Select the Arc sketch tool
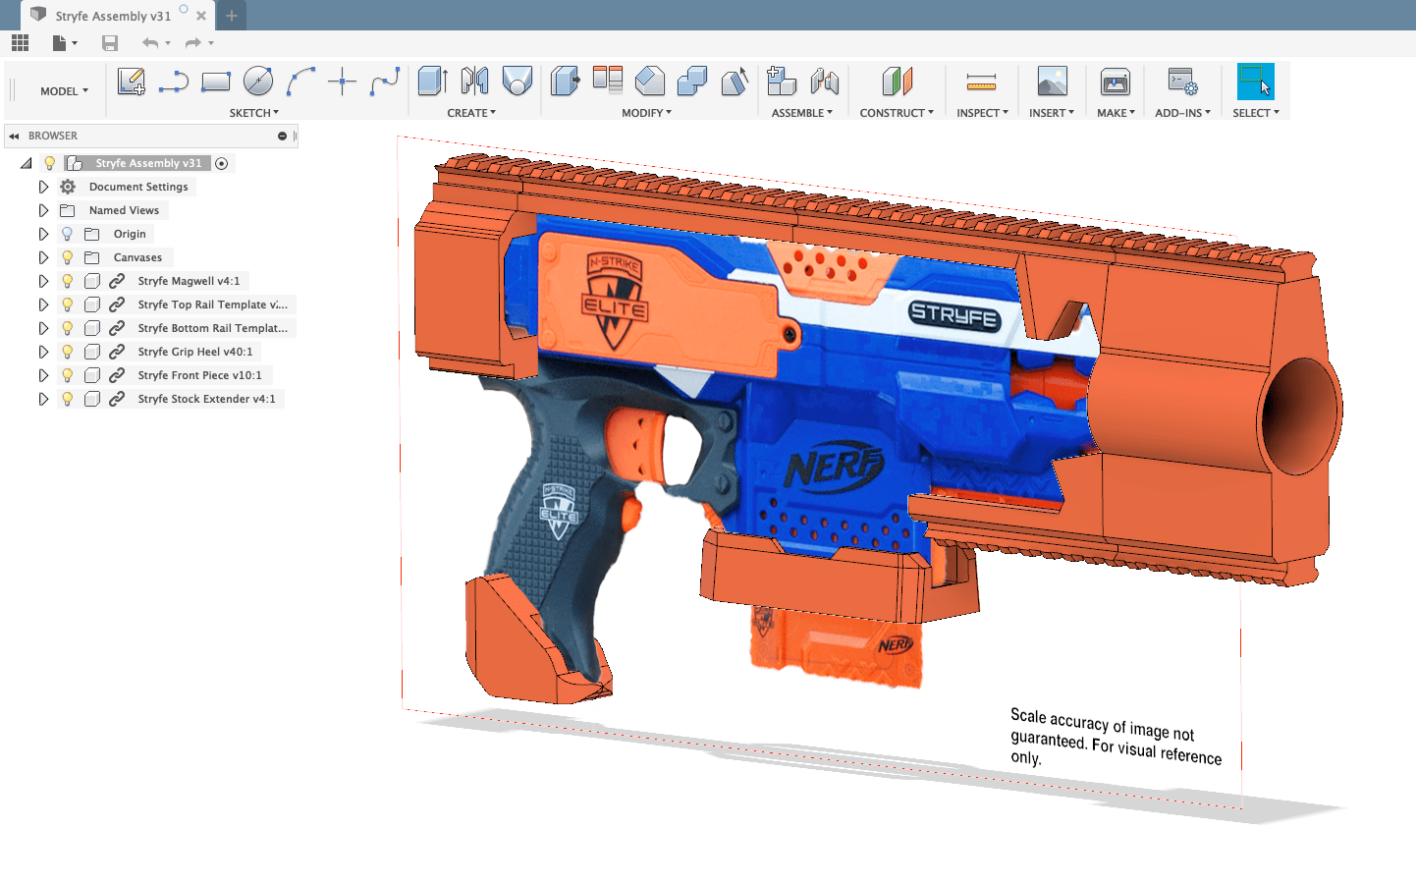 (x=300, y=82)
